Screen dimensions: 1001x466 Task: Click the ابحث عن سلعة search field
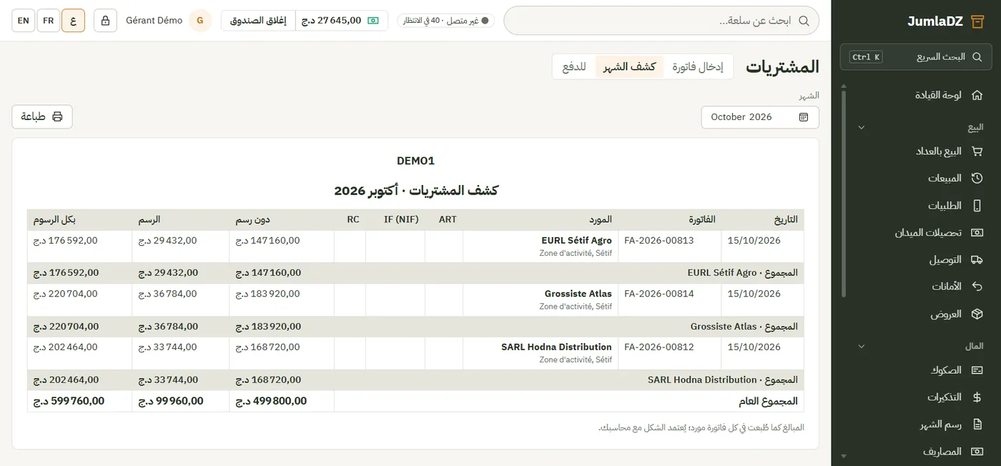[x=661, y=21]
